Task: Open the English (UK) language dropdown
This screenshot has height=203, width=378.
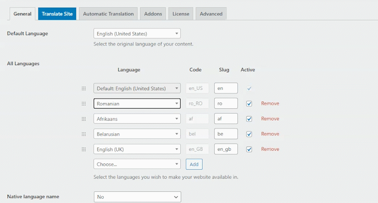Action: pos(137,149)
